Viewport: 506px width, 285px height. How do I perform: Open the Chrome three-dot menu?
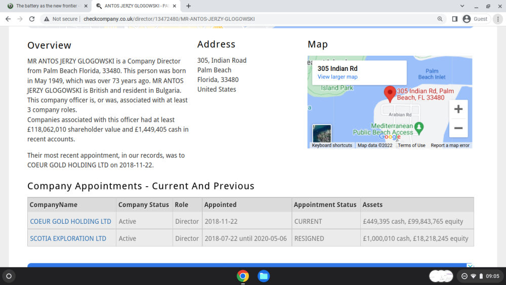point(498,19)
